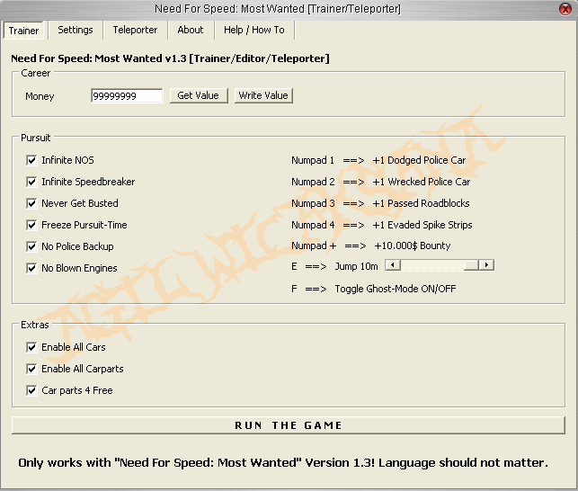Close the trainer window with red X
Screen dimensions: 578x491
(565, 8)
